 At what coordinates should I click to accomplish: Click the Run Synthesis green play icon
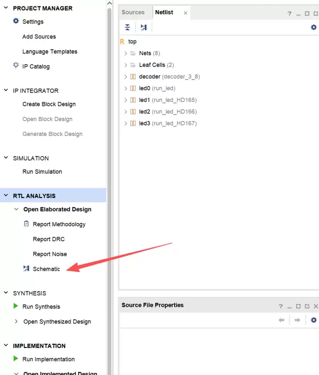pyautogui.click(x=16, y=306)
